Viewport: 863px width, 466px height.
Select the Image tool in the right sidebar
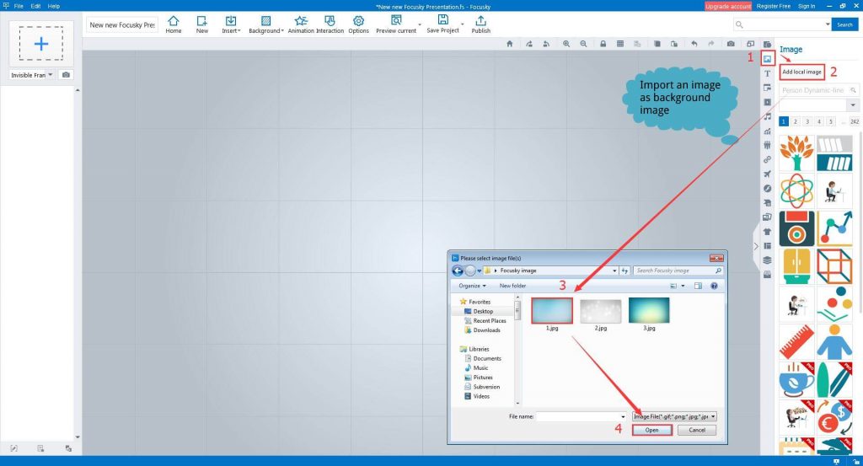767,59
